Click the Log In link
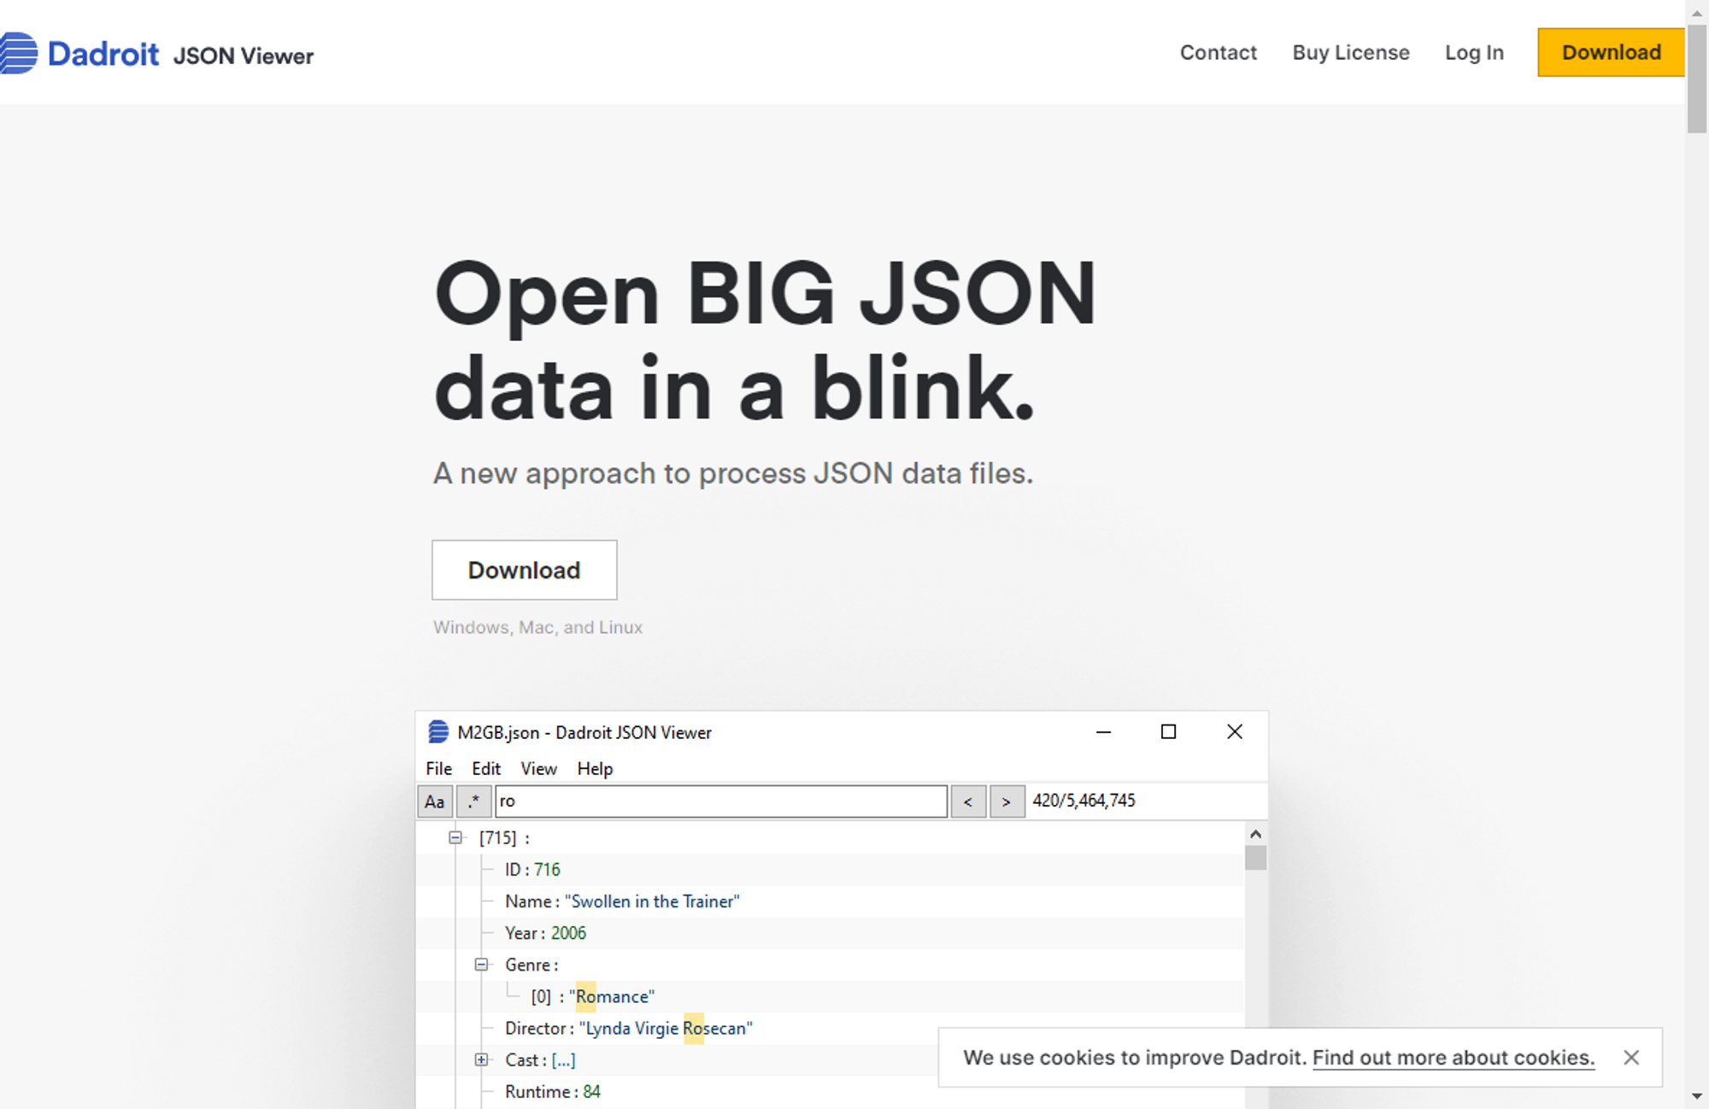The height and width of the screenshot is (1109, 1709). pos(1474,53)
